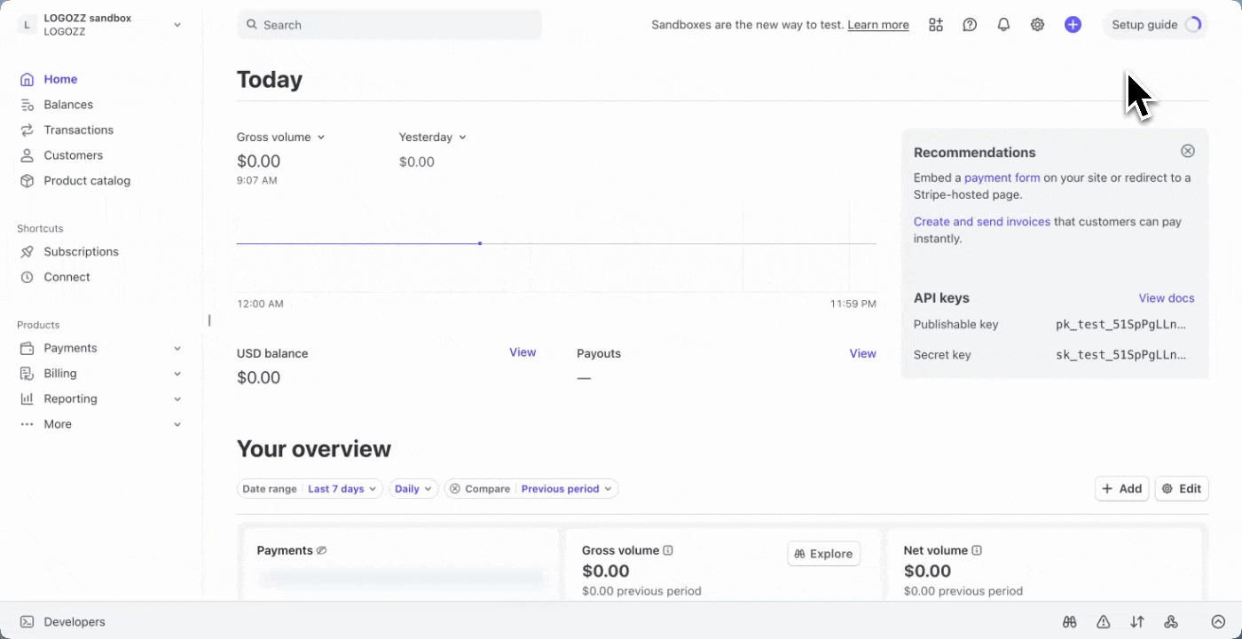This screenshot has width=1242, height=639.
Task: Click the Search input field
Action: click(x=390, y=25)
